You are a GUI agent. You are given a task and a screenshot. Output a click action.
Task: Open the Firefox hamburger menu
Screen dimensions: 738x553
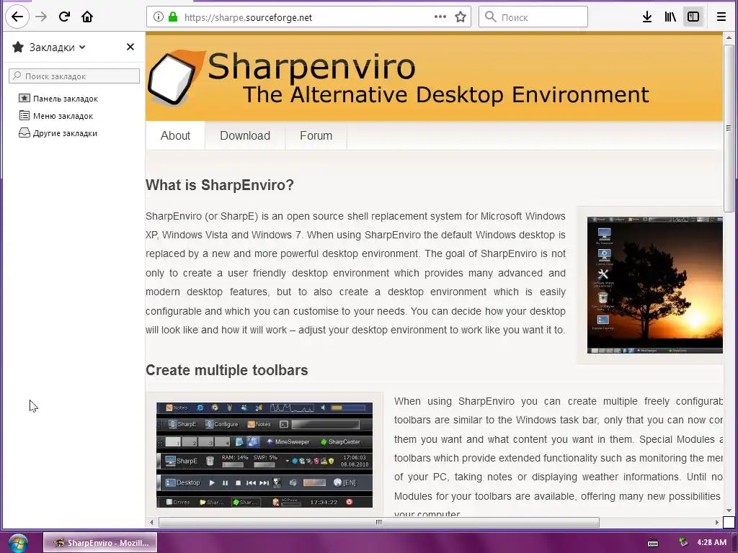[x=721, y=17]
